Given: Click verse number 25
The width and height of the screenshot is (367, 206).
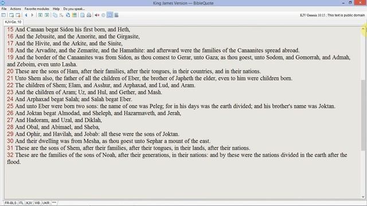Looking at the screenshot, I should point(10,106).
